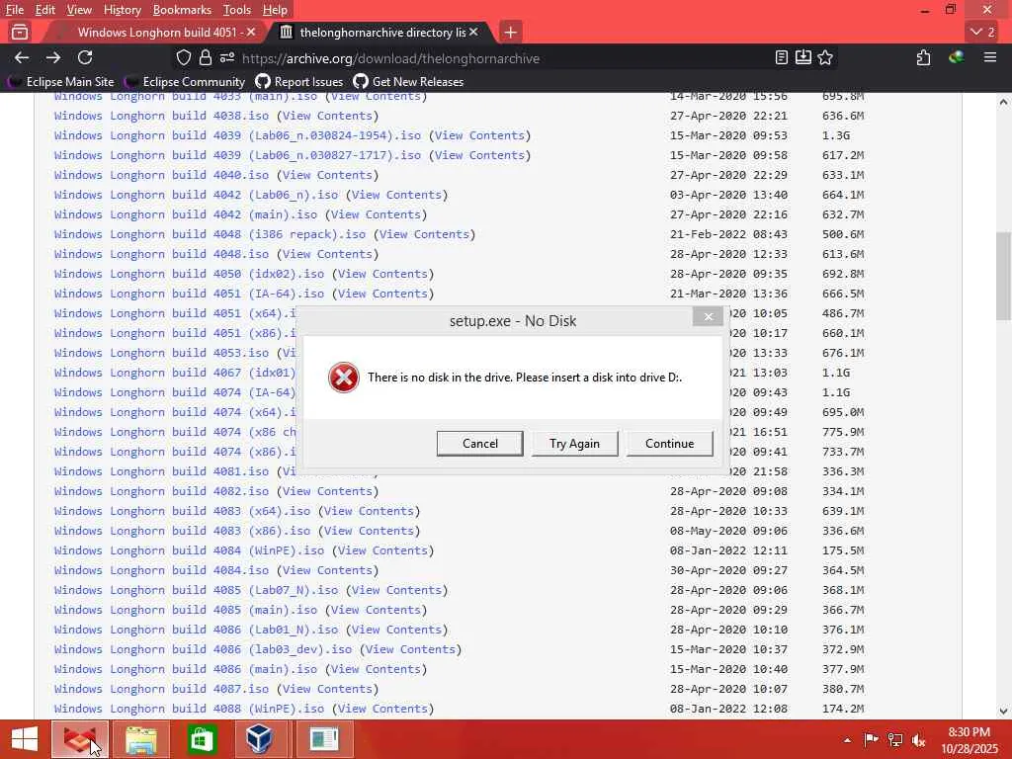
Task: Download Windows Longhorn build 4038.iso
Action: point(161,117)
